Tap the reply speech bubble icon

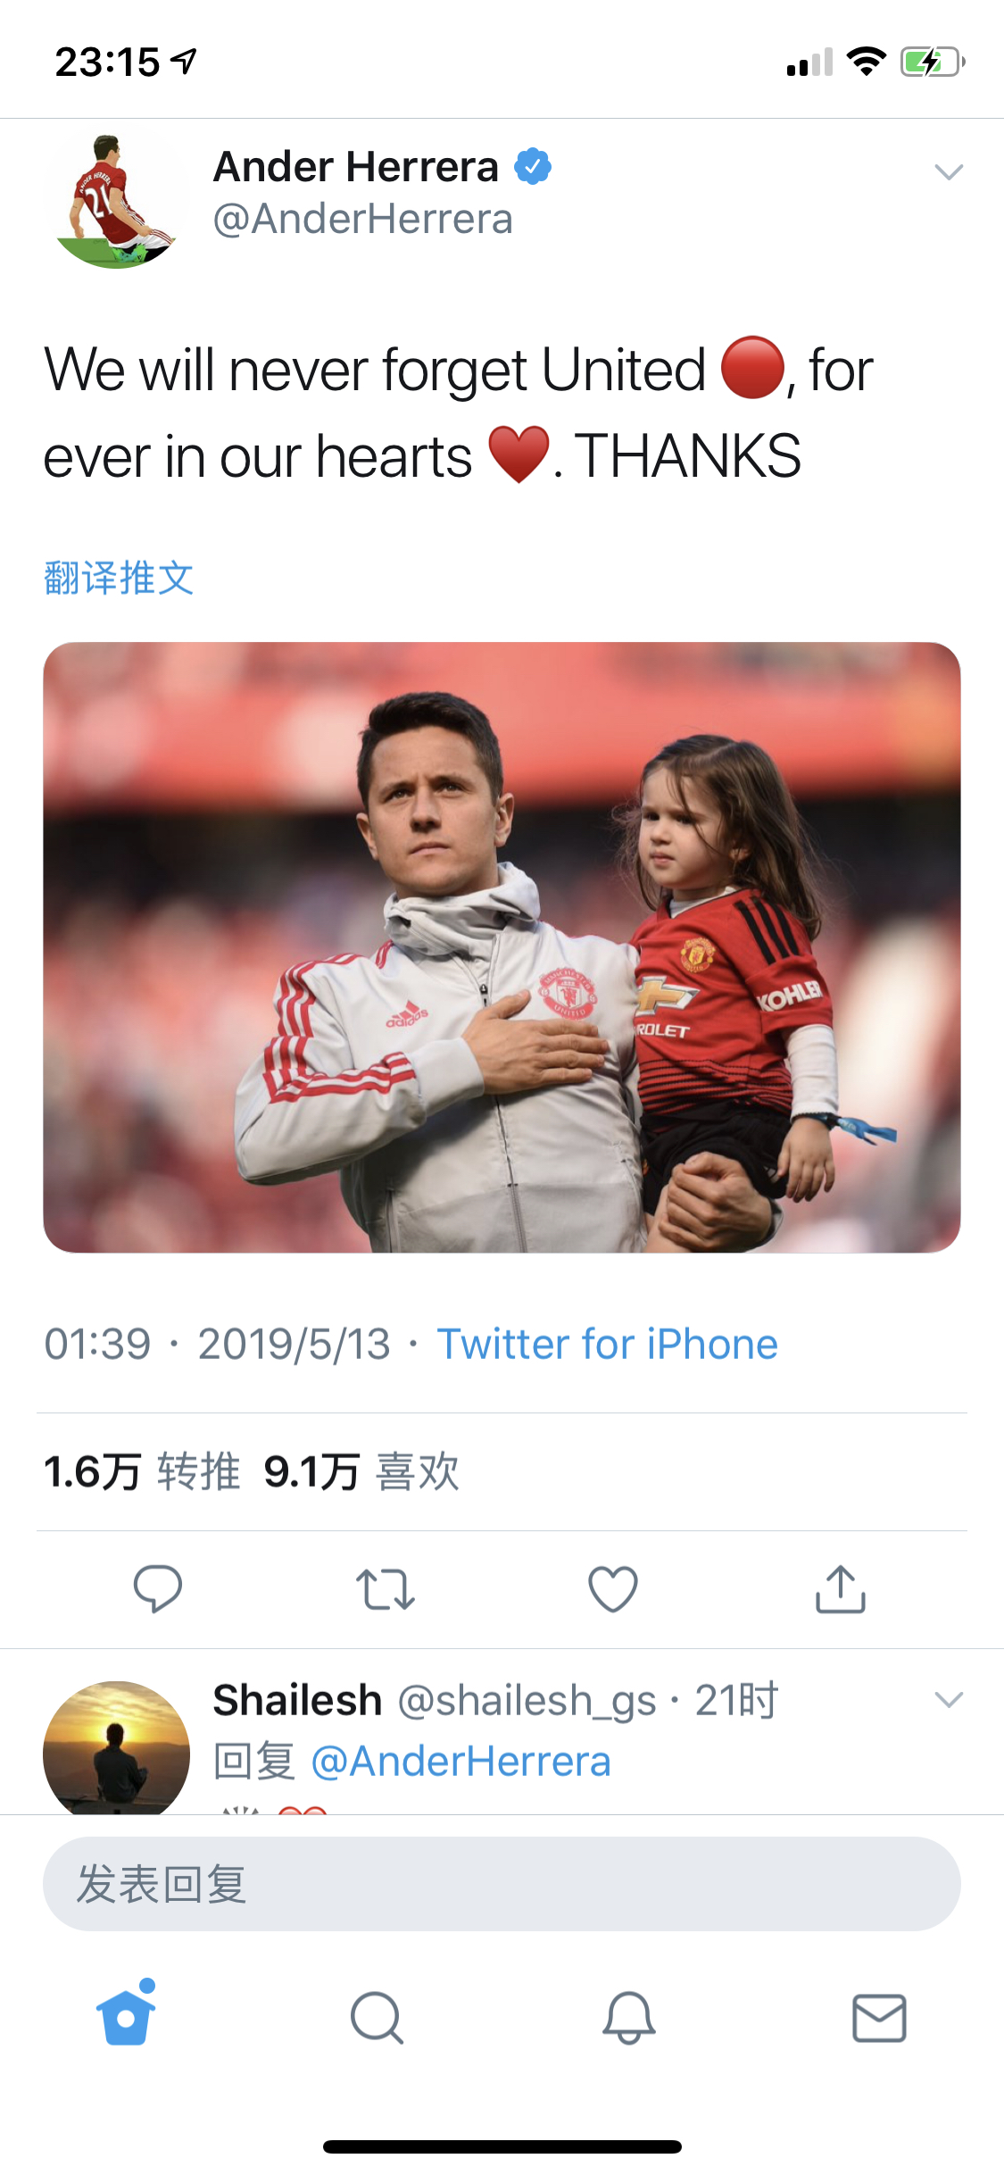point(158,1588)
